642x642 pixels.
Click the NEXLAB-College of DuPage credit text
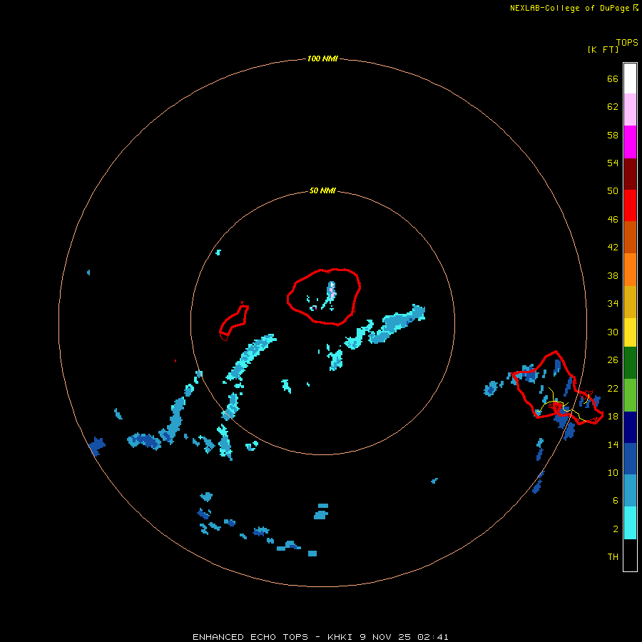click(574, 8)
